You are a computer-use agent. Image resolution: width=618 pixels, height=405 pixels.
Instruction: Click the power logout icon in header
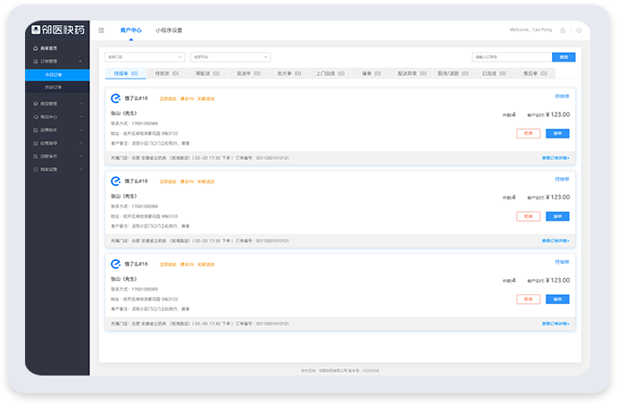coord(579,30)
